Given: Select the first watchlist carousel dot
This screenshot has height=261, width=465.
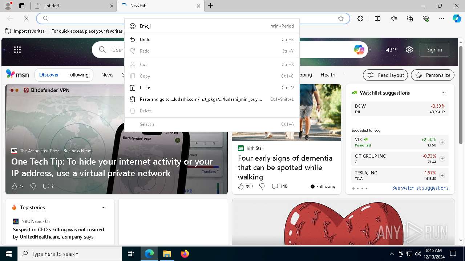Looking at the screenshot, I should [353, 188].
